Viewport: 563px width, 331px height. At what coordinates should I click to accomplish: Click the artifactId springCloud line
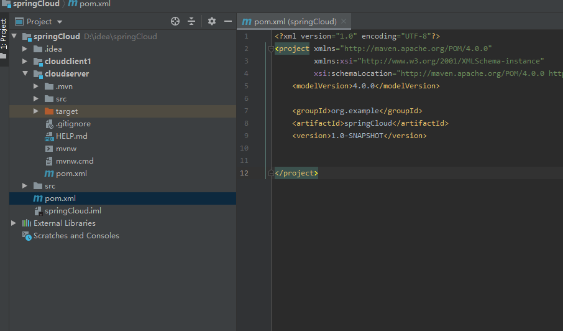(x=370, y=123)
